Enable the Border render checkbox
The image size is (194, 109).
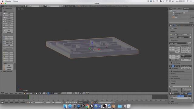170,60
